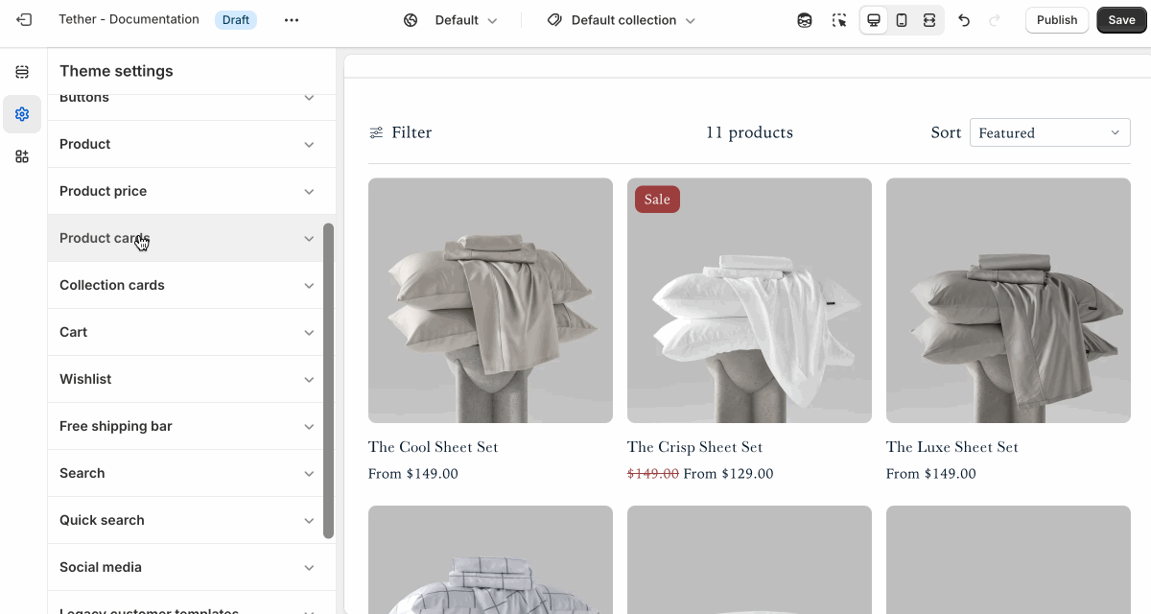Switch to desktop preview
The height and width of the screenshot is (614, 1151).
(x=874, y=20)
